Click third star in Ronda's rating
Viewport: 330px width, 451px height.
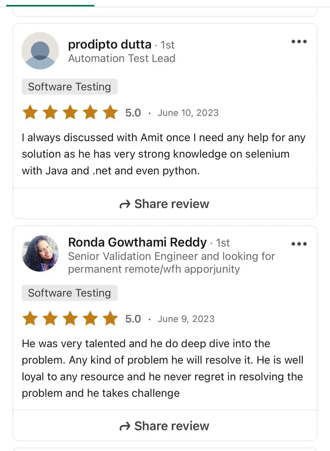(x=70, y=319)
